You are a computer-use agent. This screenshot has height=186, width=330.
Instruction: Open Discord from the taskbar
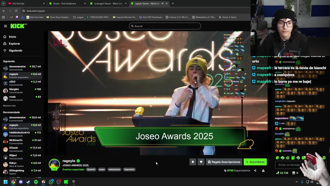21,182
